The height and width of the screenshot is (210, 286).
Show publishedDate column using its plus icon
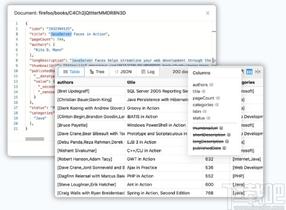(x=223, y=148)
